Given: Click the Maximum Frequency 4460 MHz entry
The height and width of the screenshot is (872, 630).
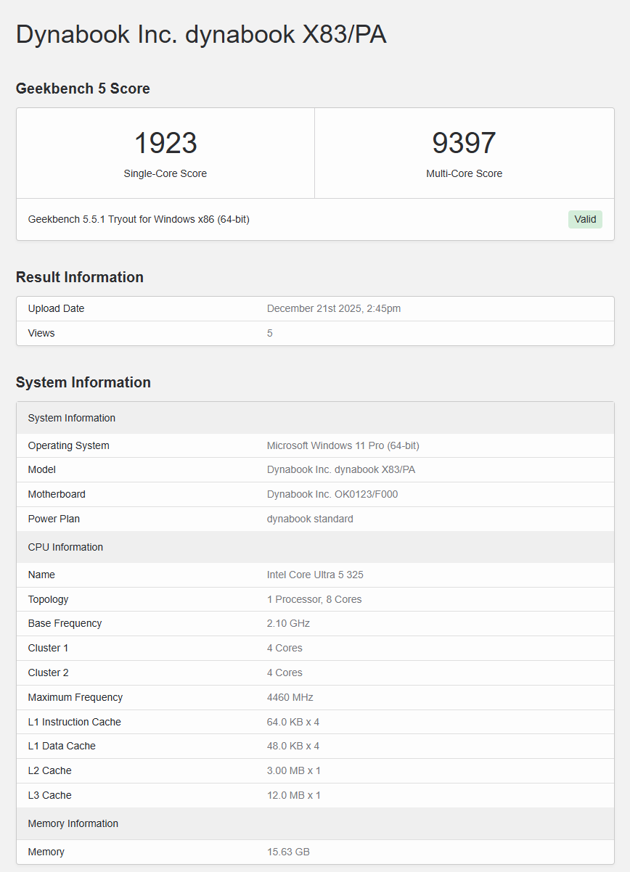Looking at the screenshot, I should (x=288, y=697).
